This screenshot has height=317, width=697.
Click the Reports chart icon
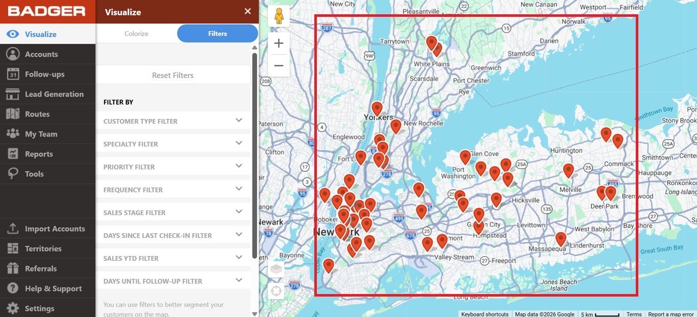point(13,154)
